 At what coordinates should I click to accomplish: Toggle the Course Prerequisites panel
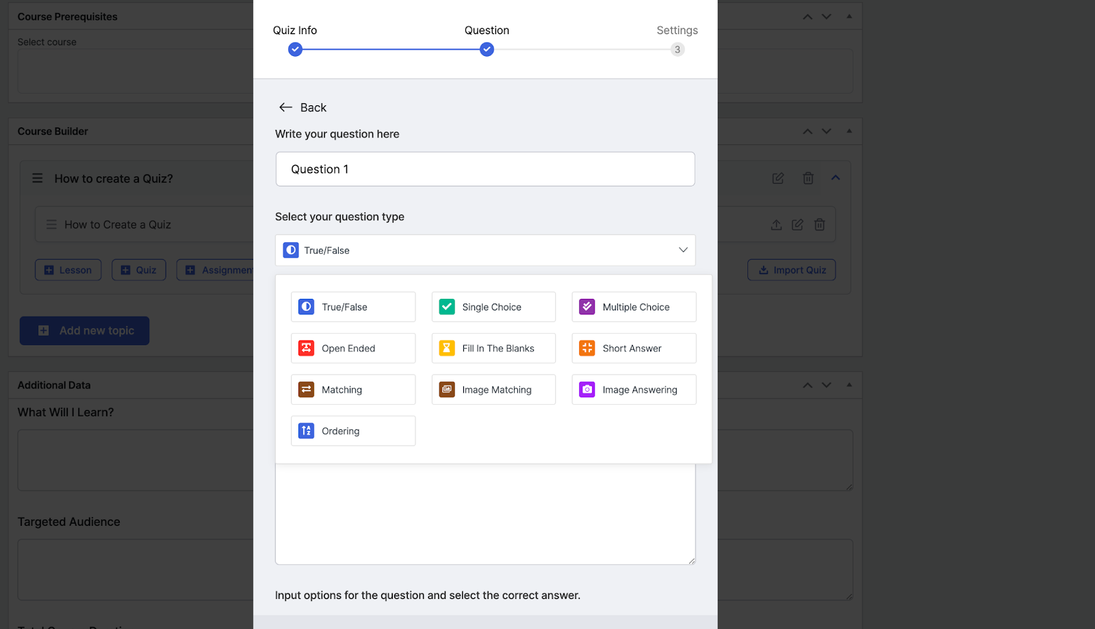849,16
